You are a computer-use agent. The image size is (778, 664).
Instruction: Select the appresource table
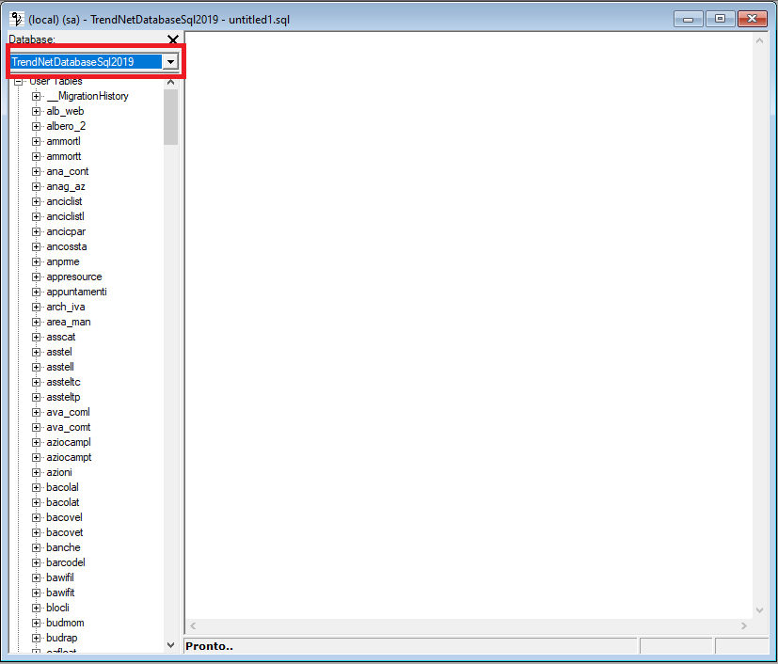[x=74, y=277]
